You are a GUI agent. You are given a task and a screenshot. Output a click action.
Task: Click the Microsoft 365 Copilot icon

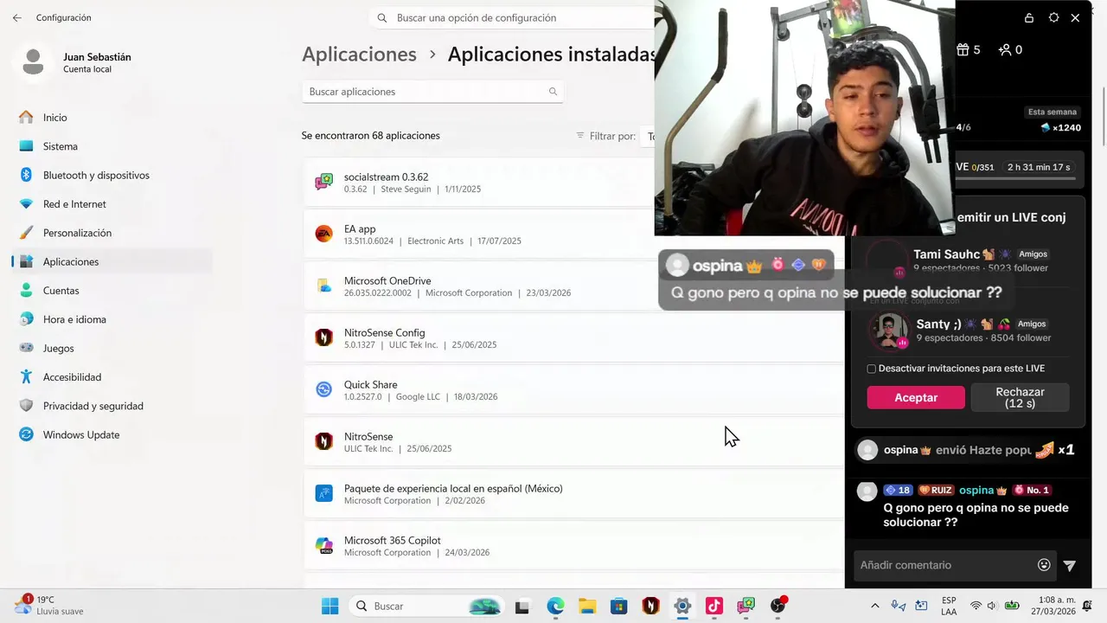(324, 545)
